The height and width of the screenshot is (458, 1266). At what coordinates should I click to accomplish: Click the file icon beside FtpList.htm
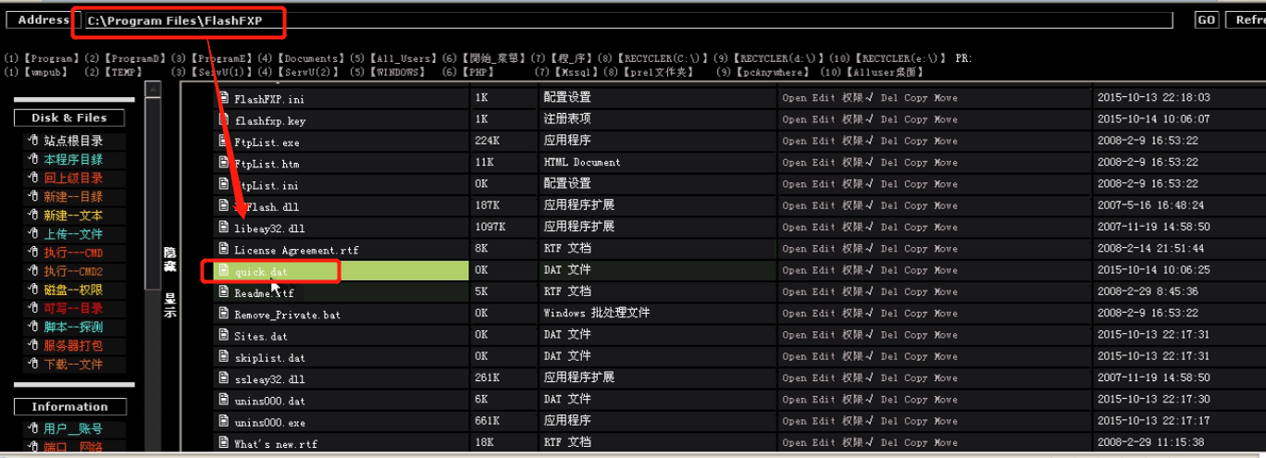pyautogui.click(x=222, y=162)
